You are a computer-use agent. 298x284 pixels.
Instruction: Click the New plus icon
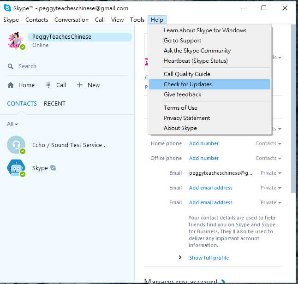80,85
